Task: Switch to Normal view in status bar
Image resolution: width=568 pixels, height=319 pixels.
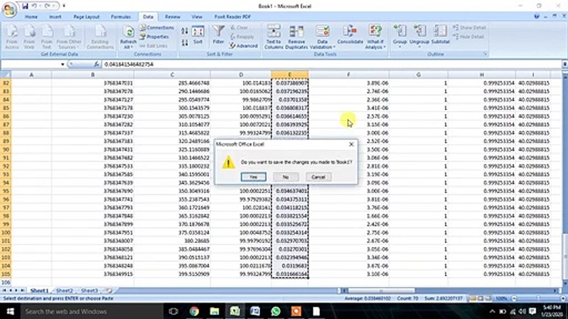Action: pos(473,298)
